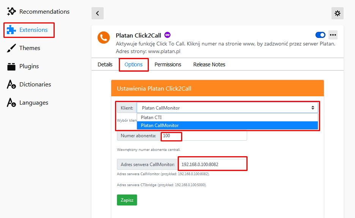Click the Themes brush icon
The width and height of the screenshot is (355, 218).
pos(11,48)
